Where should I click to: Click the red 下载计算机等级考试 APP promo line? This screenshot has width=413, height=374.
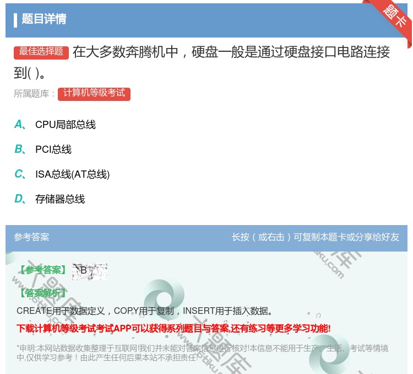pos(173,328)
